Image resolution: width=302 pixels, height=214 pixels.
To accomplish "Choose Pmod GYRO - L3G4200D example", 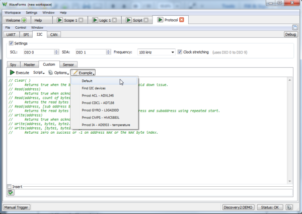I will point(104,110).
